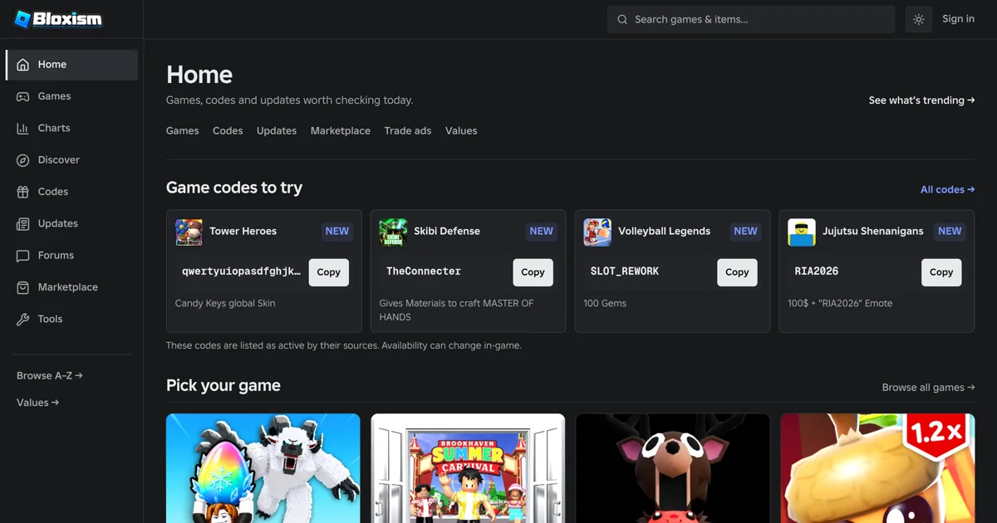Click the NEW badge on Tower Heroes
997x523 pixels.
click(x=337, y=232)
